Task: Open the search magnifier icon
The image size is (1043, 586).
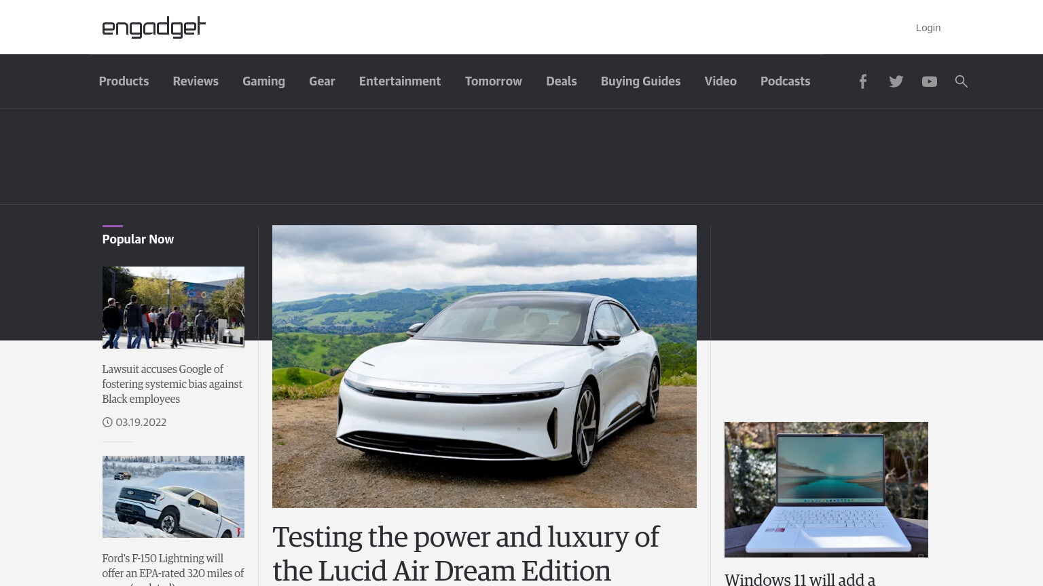Action: [961, 81]
